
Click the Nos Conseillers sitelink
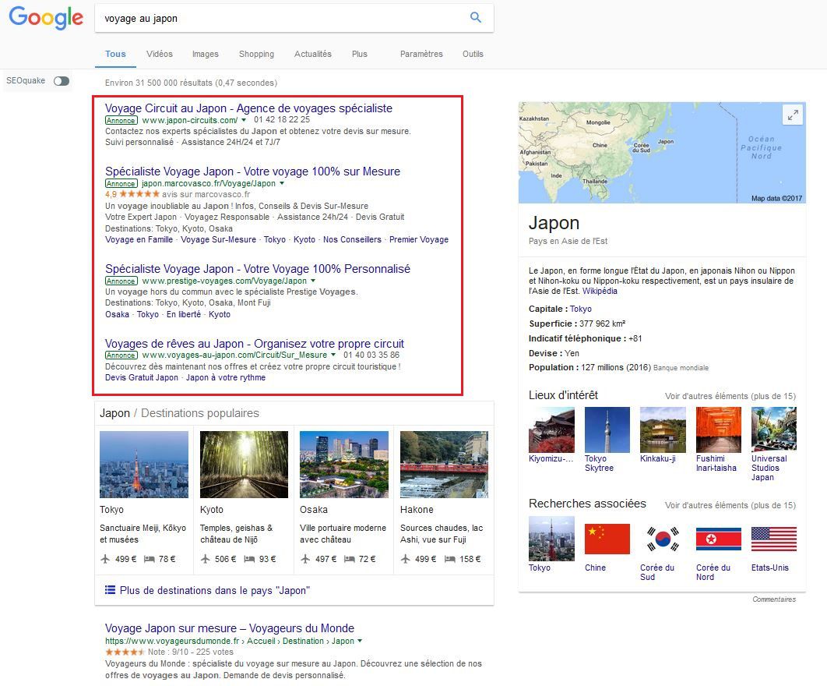352,240
